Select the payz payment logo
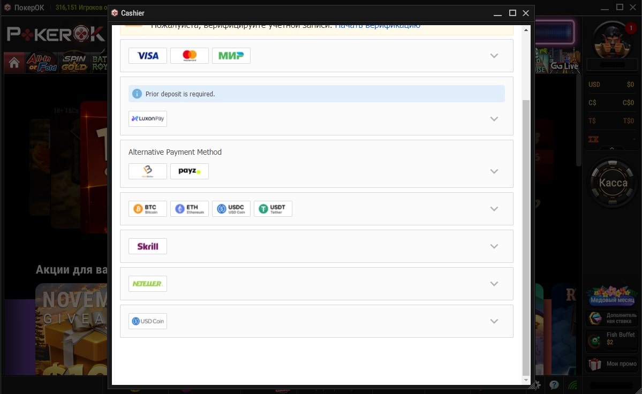642x394 pixels. click(189, 171)
